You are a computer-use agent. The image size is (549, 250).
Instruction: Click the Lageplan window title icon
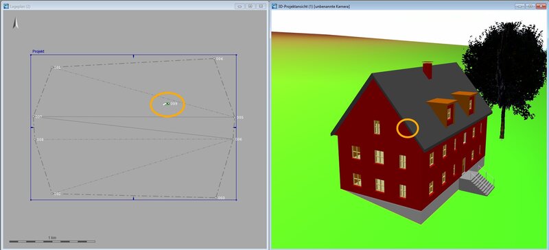point(6,6)
